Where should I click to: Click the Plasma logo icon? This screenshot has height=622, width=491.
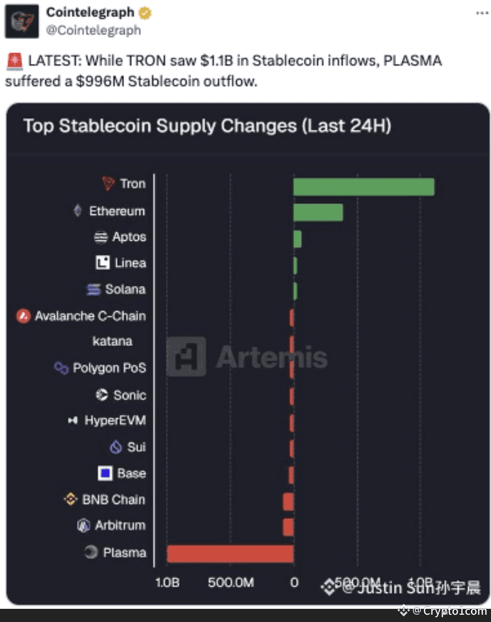[91, 552]
